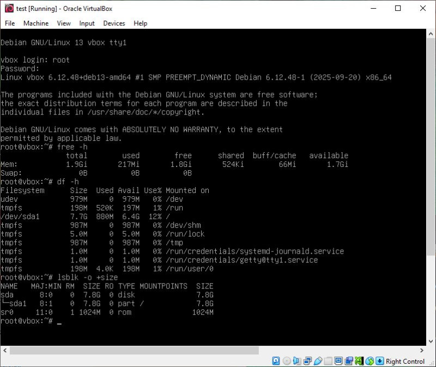Close the VirtualBox window
The height and width of the screenshot is (367, 436).
click(423, 8)
